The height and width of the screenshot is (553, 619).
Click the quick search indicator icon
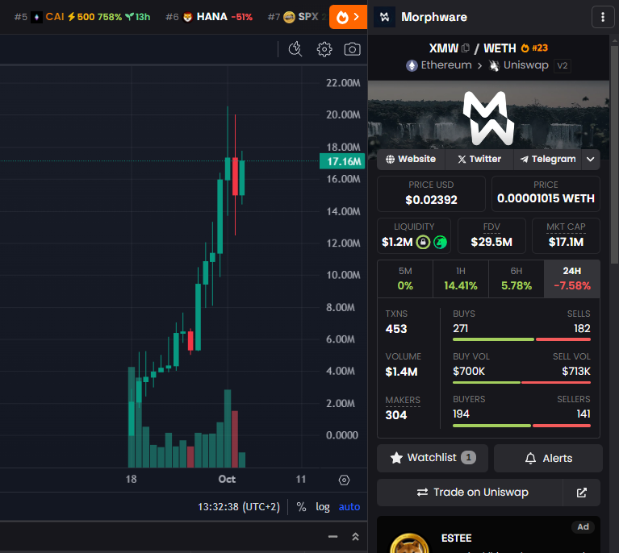[x=295, y=49]
